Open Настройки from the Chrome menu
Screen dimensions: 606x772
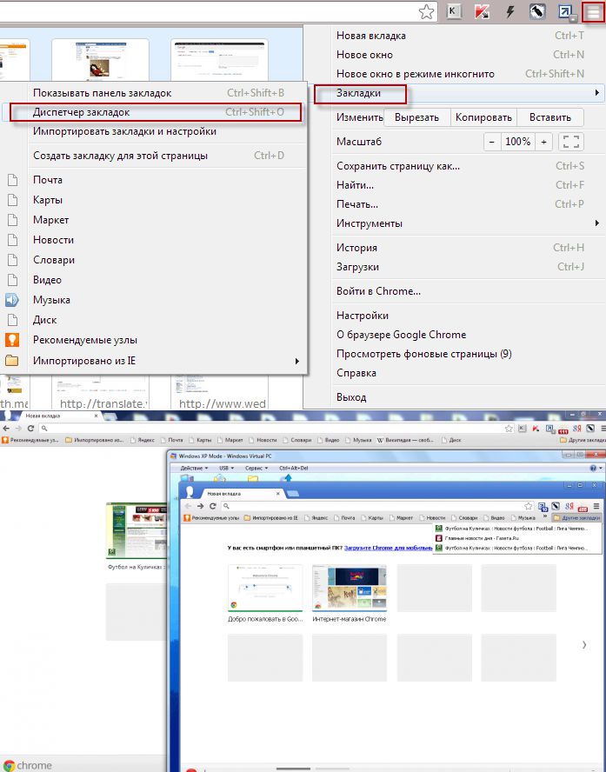(x=468, y=316)
